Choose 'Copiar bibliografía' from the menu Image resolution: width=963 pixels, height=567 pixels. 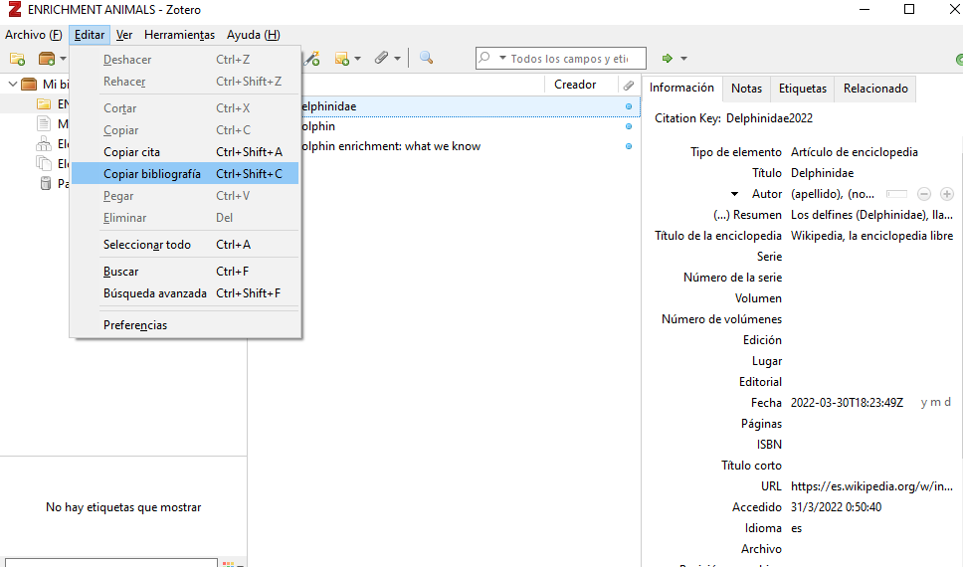pyautogui.click(x=185, y=174)
